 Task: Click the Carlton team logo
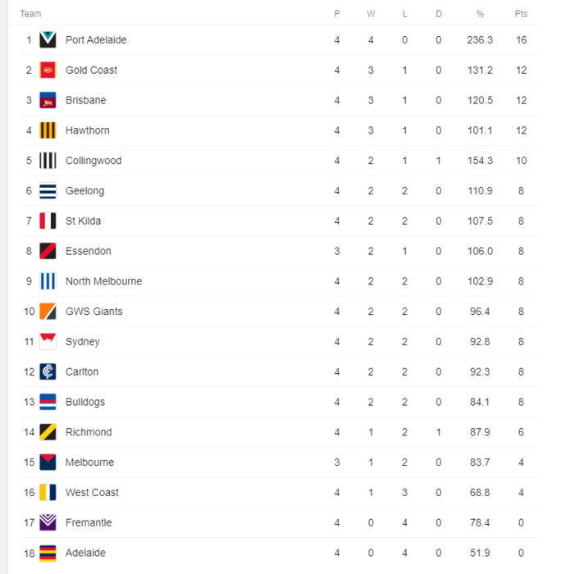click(x=48, y=371)
